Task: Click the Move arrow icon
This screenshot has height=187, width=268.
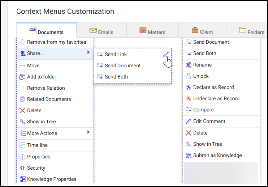Action: click(22, 65)
